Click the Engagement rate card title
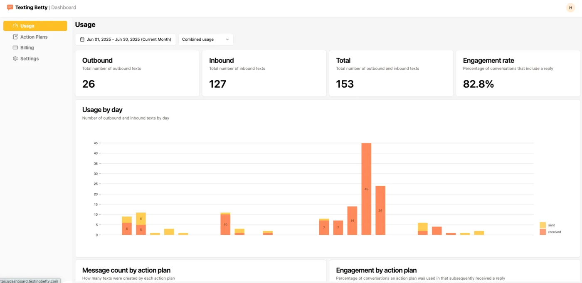This screenshot has width=582, height=283. tap(488, 60)
